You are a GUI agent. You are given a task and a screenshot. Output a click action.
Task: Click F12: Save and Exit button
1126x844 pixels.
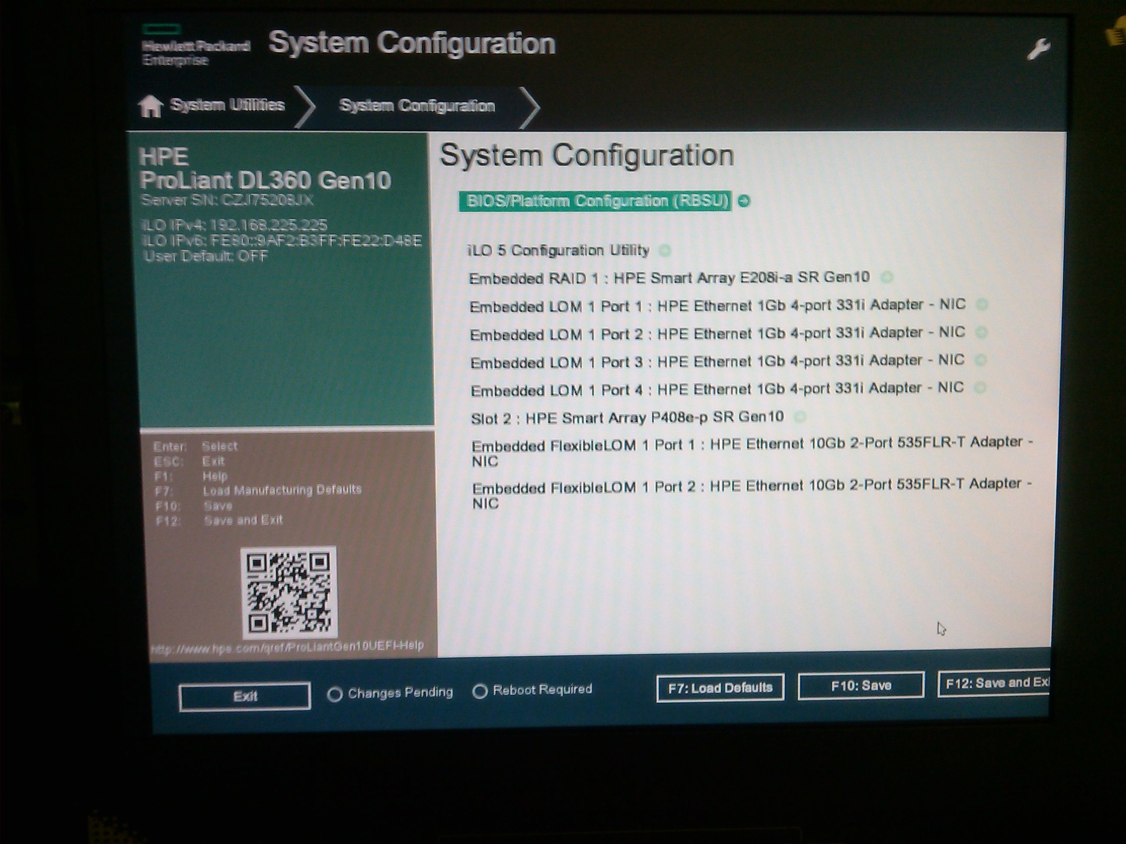click(x=994, y=683)
